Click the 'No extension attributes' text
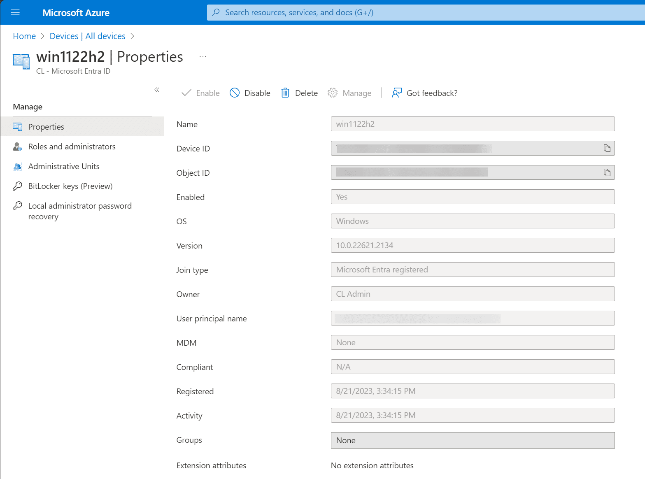 372,465
